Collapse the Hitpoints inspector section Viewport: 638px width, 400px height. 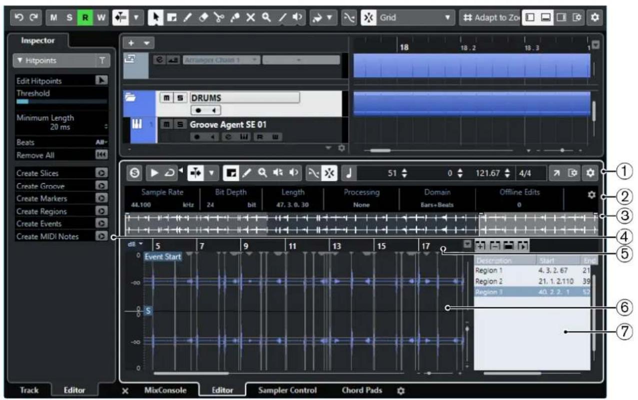(x=19, y=60)
